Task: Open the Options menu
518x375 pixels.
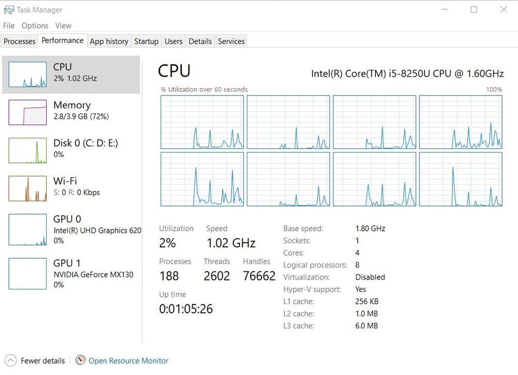Action: click(x=35, y=25)
